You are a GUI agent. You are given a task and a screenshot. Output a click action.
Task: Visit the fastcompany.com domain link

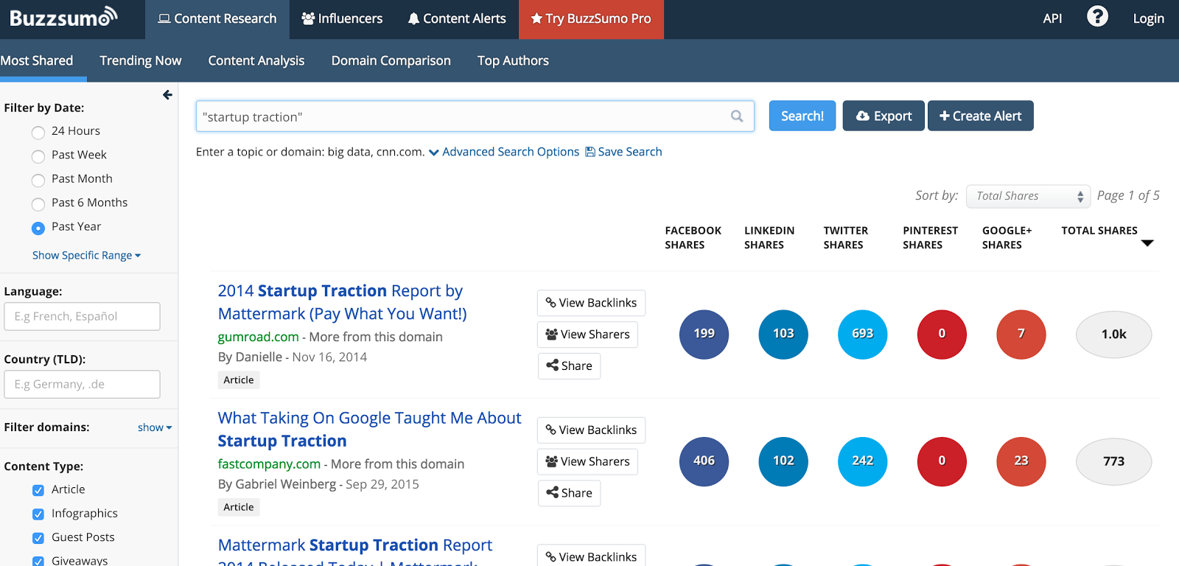click(269, 464)
